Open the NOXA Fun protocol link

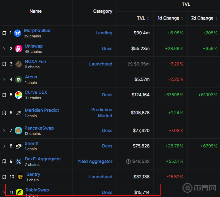[x=35, y=62]
